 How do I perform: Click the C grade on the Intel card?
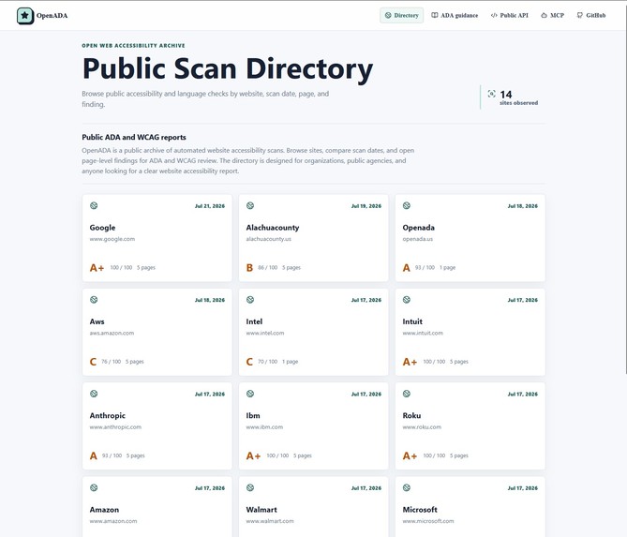pyautogui.click(x=249, y=362)
